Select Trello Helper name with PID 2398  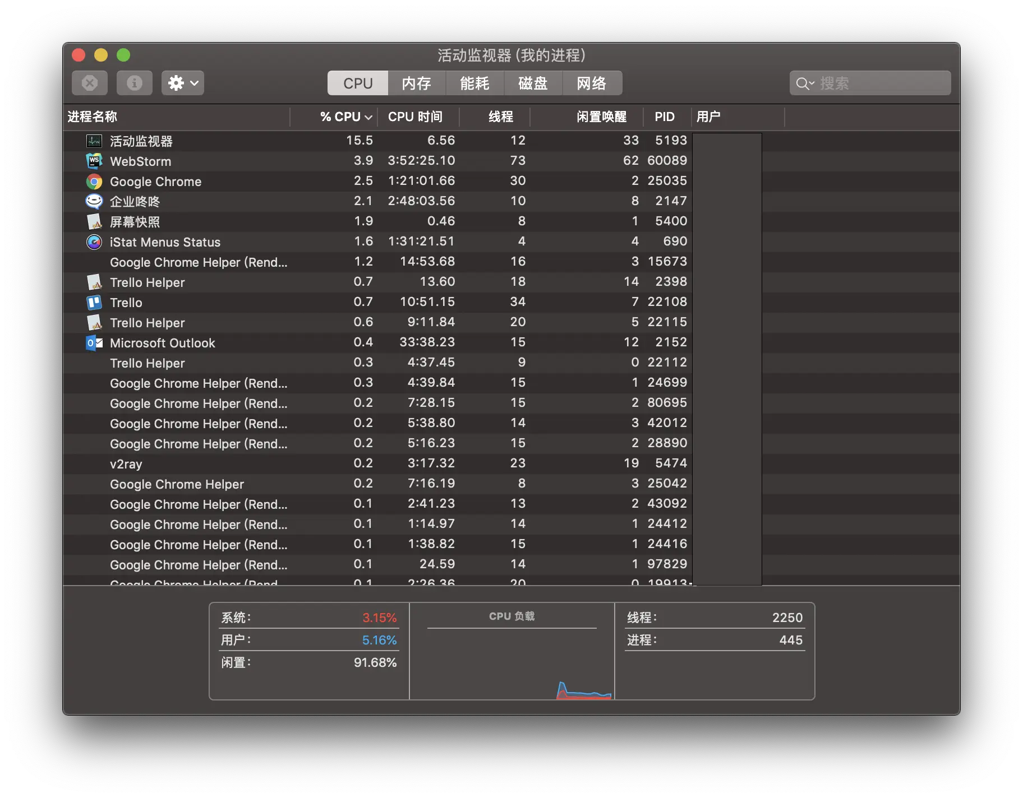pyautogui.click(x=148, y=282)
